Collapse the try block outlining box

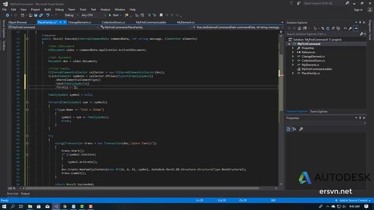point(27,136)
